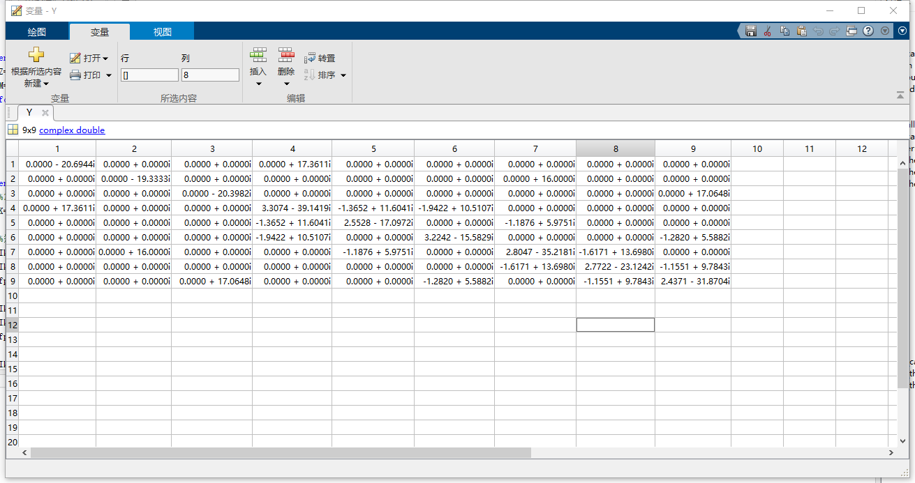Screen dimensions: 915x483
Task: Select row header 4
Action: pyautogui.click(x=13, y=208)
